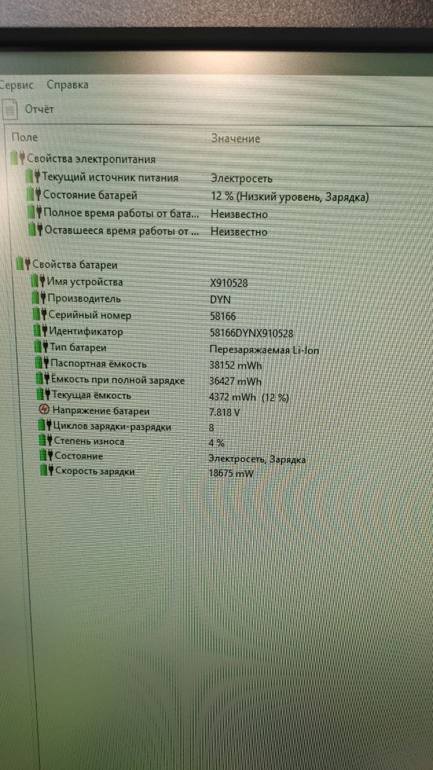Image resolution: width=433 pixels, height=770 pixels.
Task: Click the design capacity value 38152 mWh
Action: pos(235,365)
